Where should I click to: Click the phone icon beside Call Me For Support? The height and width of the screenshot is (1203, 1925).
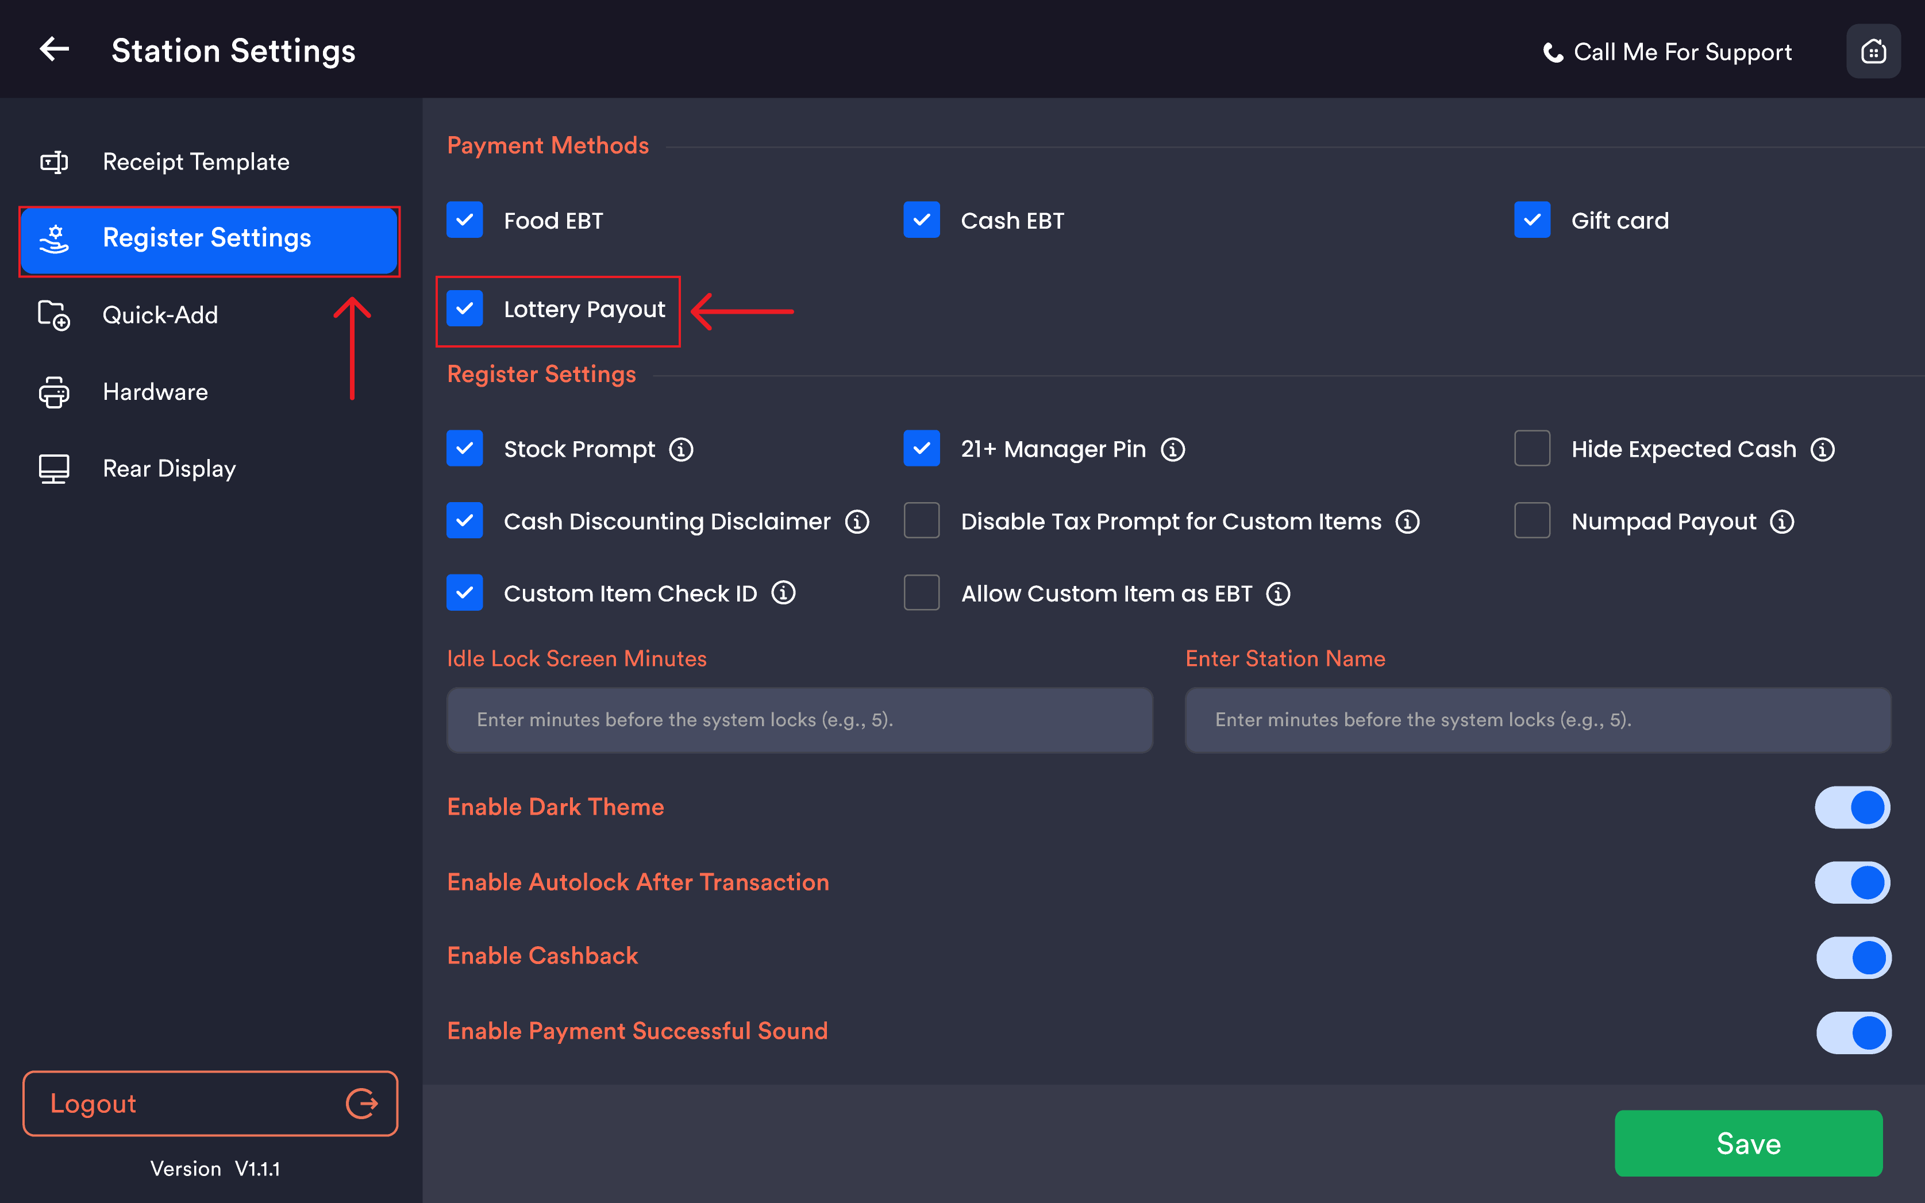tap(1551, 52)
